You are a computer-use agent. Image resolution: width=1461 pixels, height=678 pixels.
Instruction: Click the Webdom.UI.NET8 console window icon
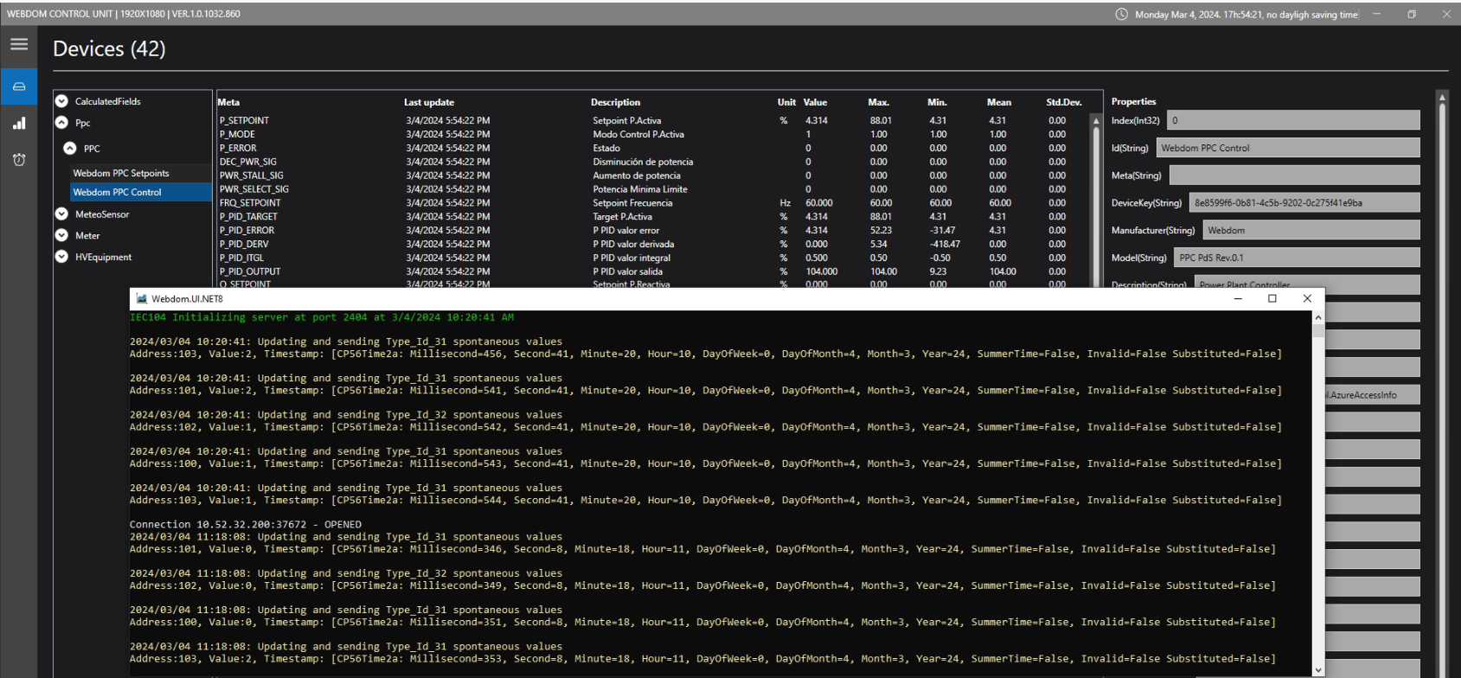[140, 298]
